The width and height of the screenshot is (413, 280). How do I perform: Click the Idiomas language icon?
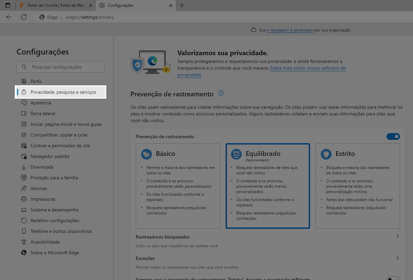click(x=23, y=188)
